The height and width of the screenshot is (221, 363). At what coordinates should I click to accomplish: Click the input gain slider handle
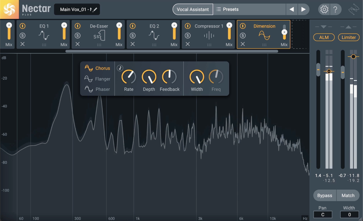click(318, 69)
